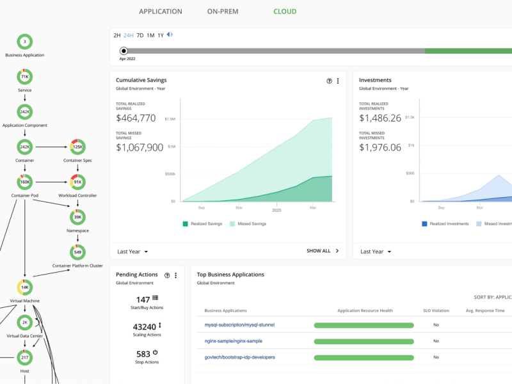The image size is (512, 384).
Task: Select the Business Application supply chain node
Action: [24, 42]
